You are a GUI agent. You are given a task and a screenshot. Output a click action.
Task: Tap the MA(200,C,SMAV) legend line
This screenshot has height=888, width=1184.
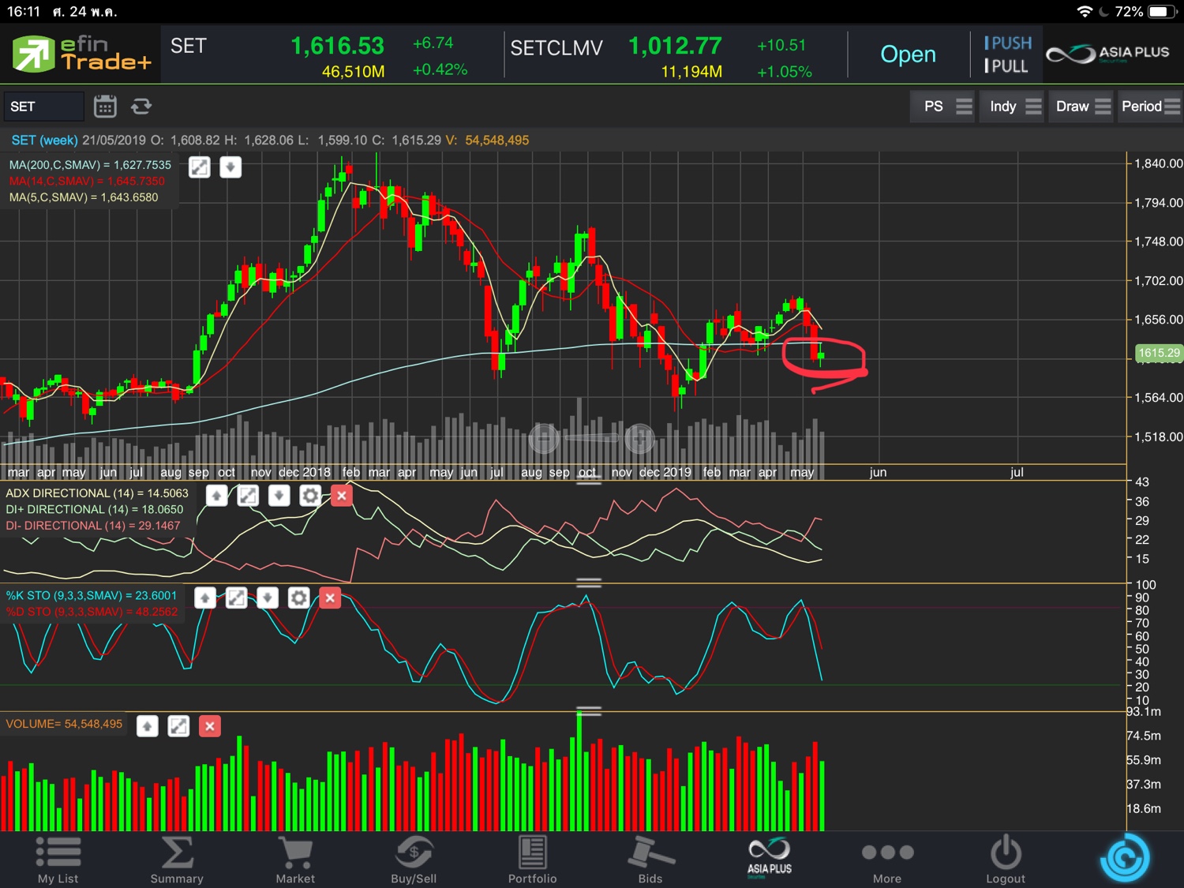(x=90, y=165)
